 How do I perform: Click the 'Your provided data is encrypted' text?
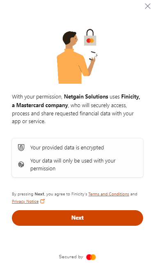67,148
